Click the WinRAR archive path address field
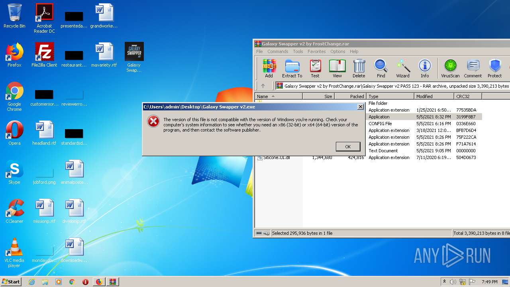The image size is (510, 287). (392, 86)
